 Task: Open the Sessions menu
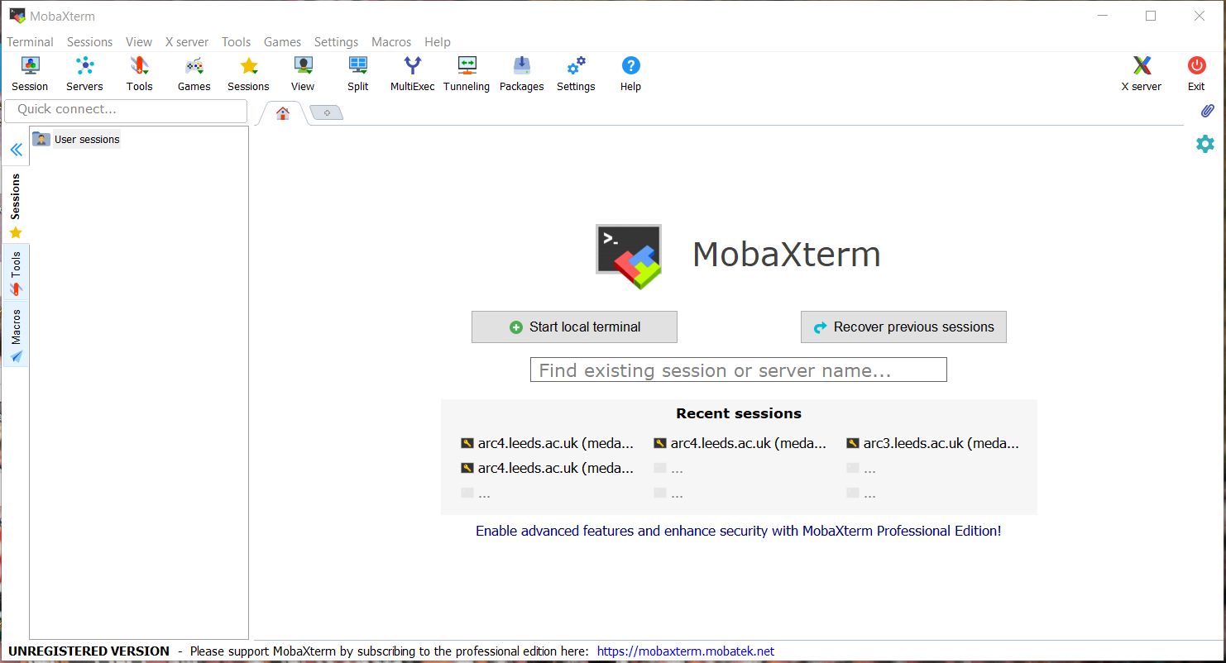(x=89, y=42)
